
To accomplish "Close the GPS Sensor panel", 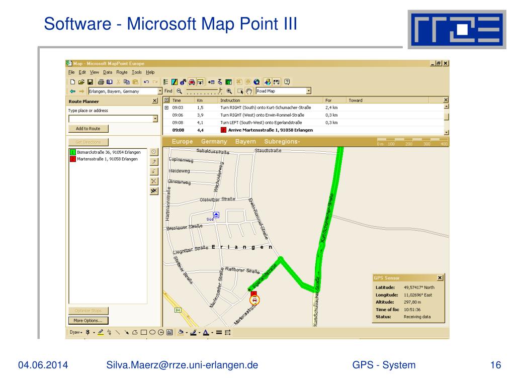I will click(x=440, y=278).
